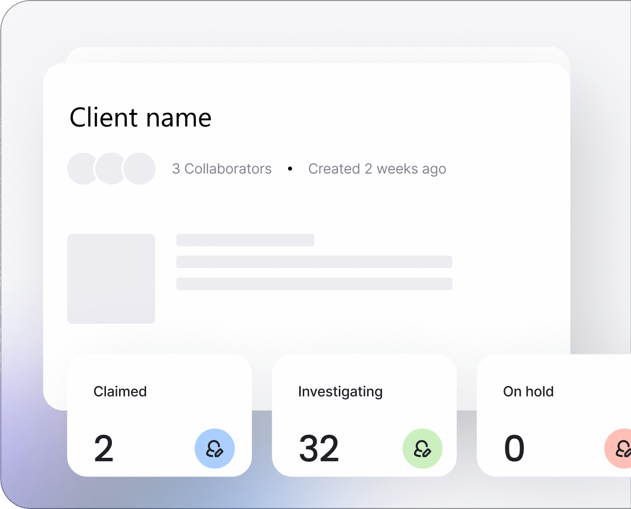631x509 pixels.
Task: Click the Client name heading to edit
Action: click(x=141, y=117)
